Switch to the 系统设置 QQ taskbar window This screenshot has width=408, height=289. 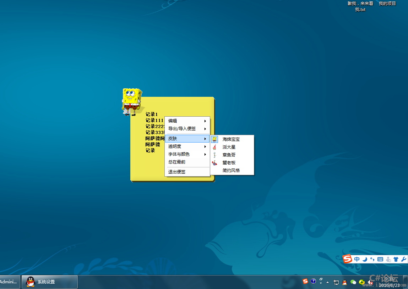pos(49,282)
